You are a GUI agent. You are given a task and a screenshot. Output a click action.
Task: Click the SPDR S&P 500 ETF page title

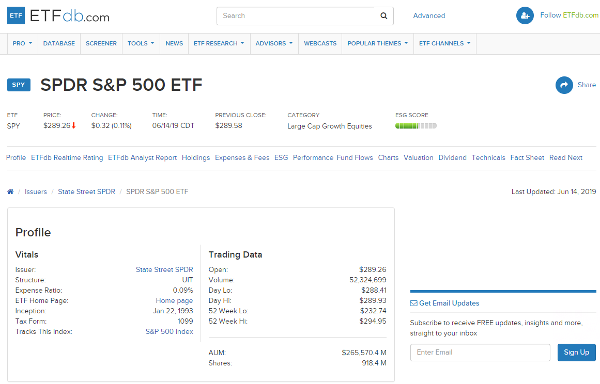tap(121, 85)
